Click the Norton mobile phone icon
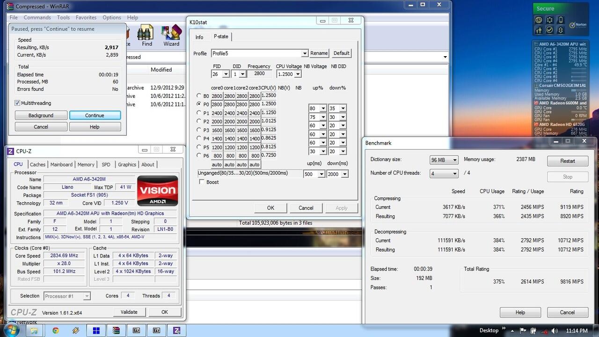The height and width of the screenshot is (337, 599). [561, 20]
